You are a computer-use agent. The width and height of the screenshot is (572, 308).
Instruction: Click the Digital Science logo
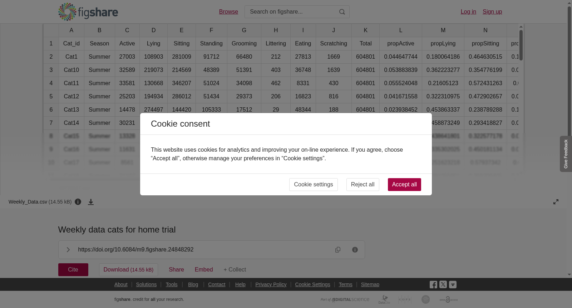pos(345,299)
